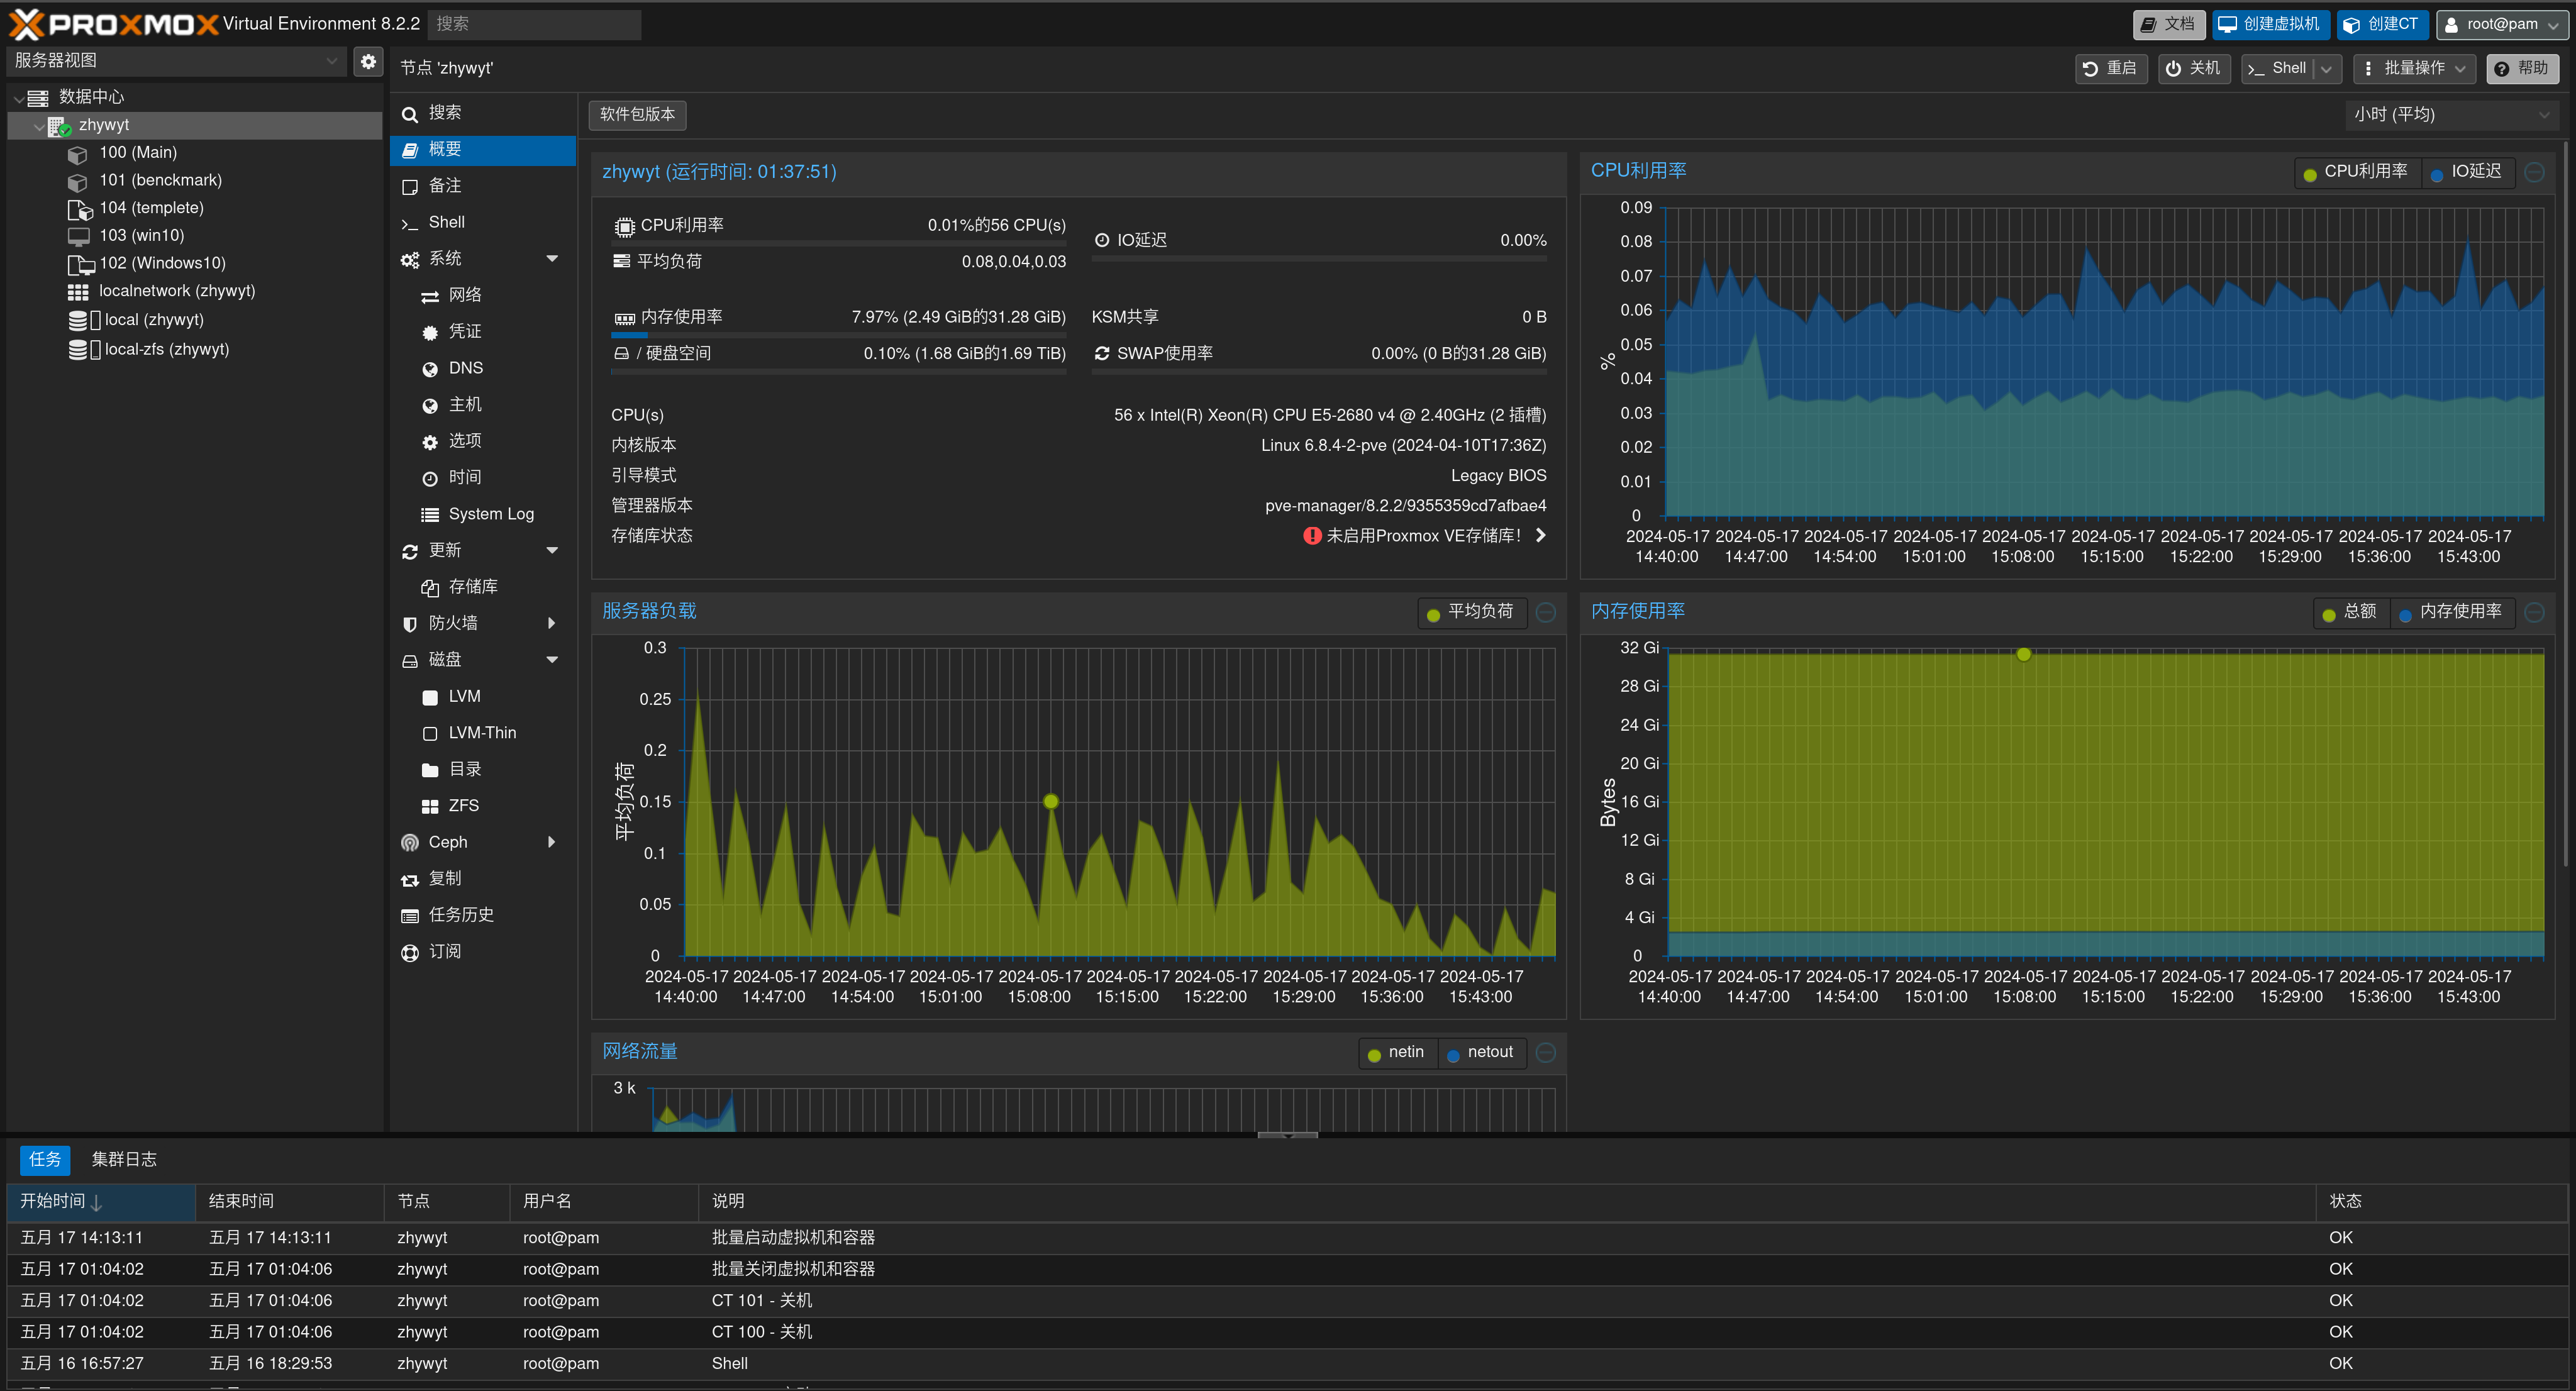This screenshot has width=2576, height=1391.
Task: Open the task history menu item
Action: pyautogui.click(x=460, y=915)
